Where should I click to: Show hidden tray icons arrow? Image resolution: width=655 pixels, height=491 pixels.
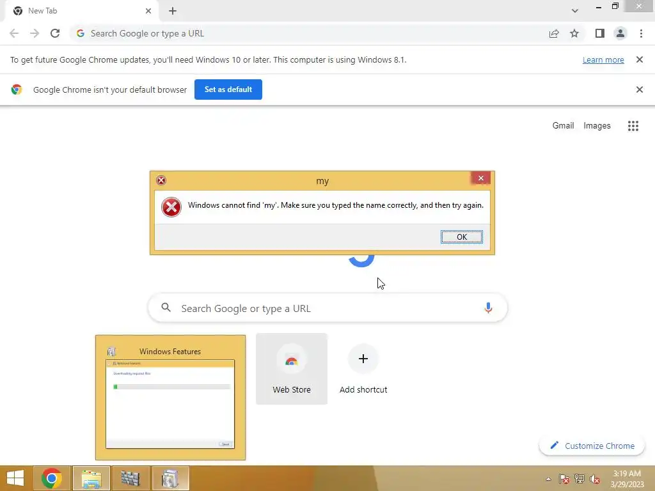tap(548, 479)
